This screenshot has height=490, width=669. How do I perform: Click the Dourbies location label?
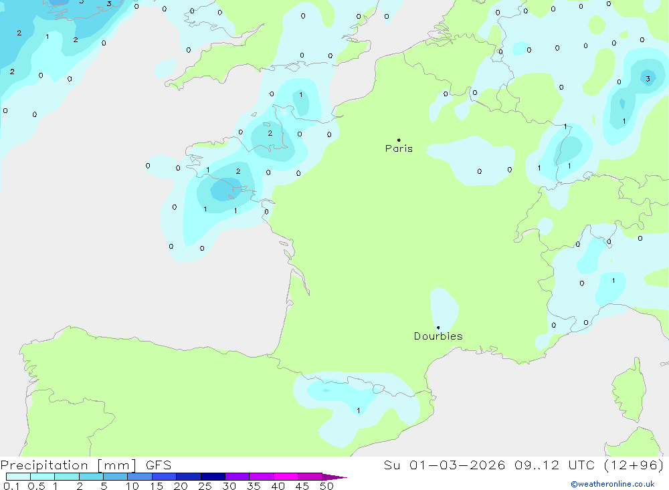[438, 336]
